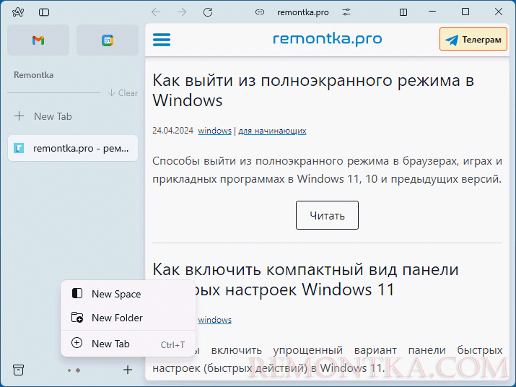Screen dimensions: 516x387
Task: Close the browser window
Action: click(x=499, y=12)
